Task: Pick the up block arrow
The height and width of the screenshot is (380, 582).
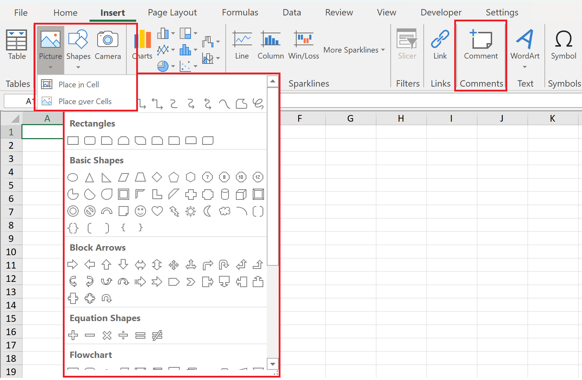Action: pyautogui.click(x=106, y=264)
